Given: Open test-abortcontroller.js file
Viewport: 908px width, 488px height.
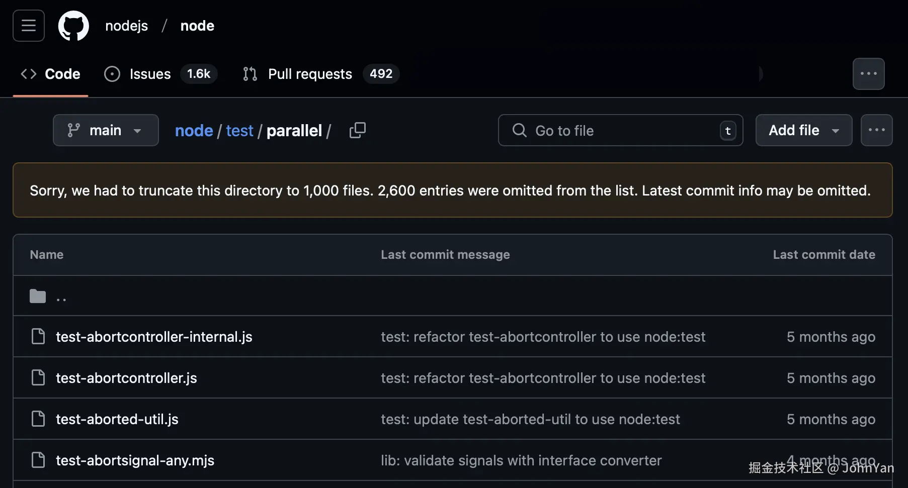Looking at the screenshot, I should click(x=126, y=378).
